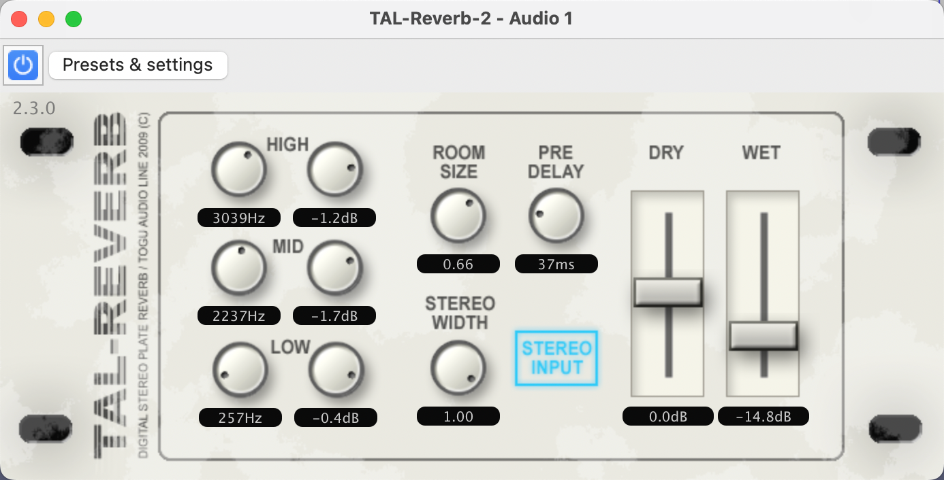Click the LOW gain knob
Viewport: 944px width, 480px height.
tap(336, 370)
